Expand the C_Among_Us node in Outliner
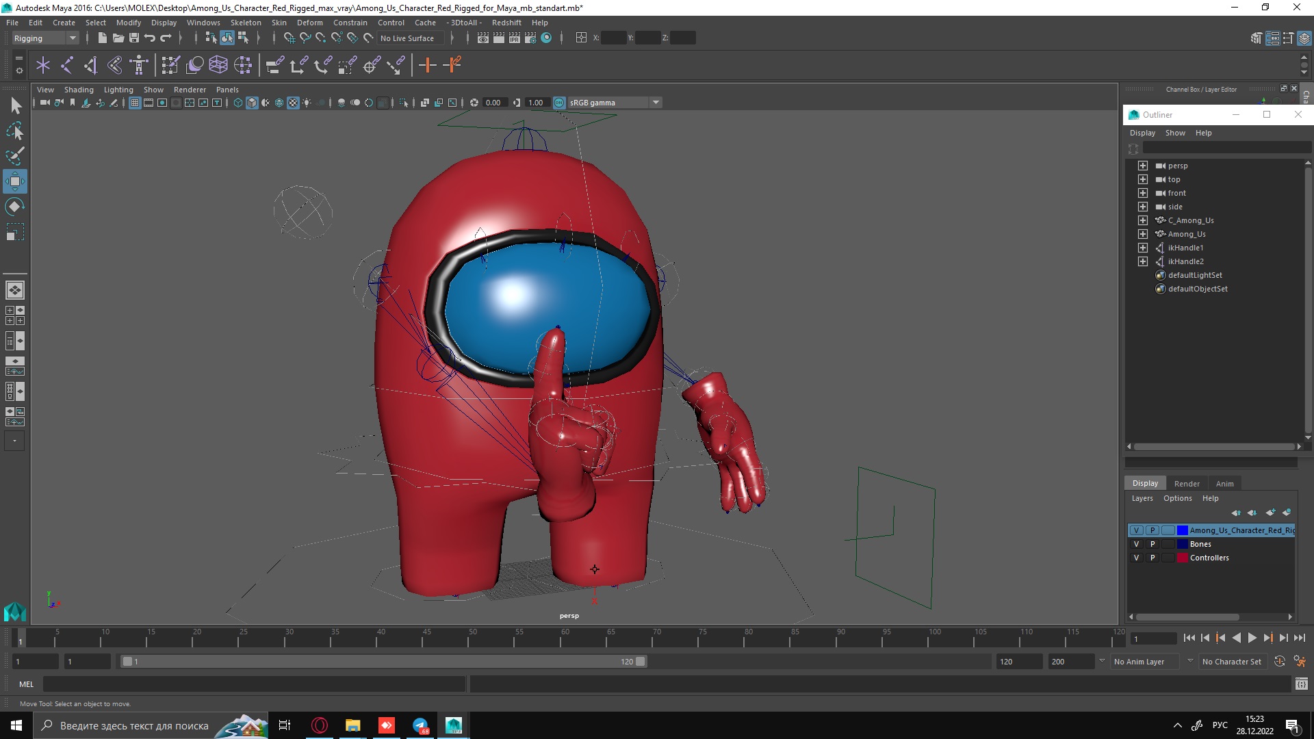Viewport: 1314px width, 739px height. click(x=1143, y=221)
